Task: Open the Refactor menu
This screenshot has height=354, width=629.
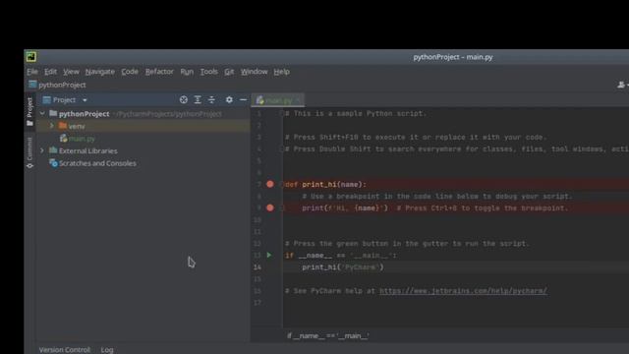Action: point(159,72)
